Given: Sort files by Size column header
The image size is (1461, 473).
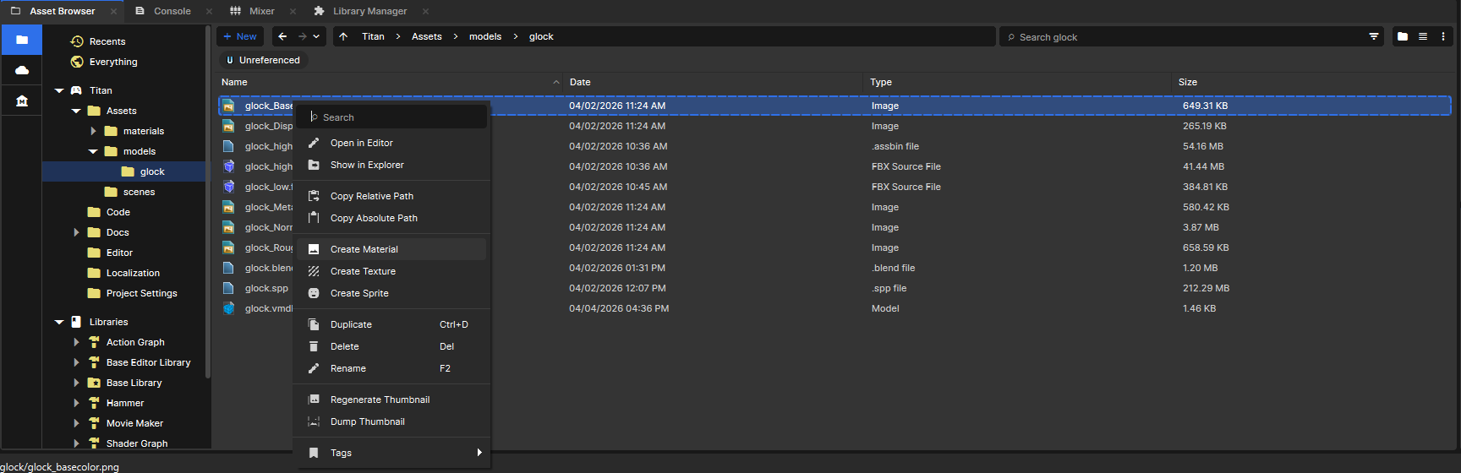Looking at the screenshot, I should (1188, 82).
